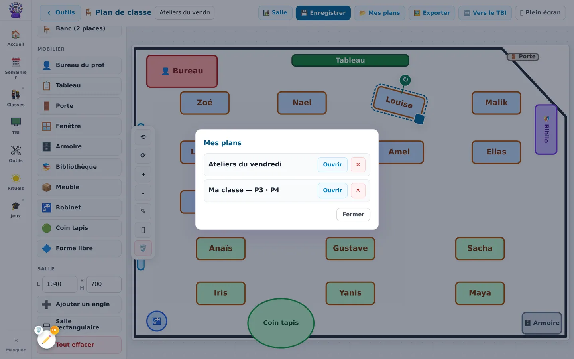Delete the Ma classe — P3 · P4 plan
574x359 pixels.
point(358,191)
